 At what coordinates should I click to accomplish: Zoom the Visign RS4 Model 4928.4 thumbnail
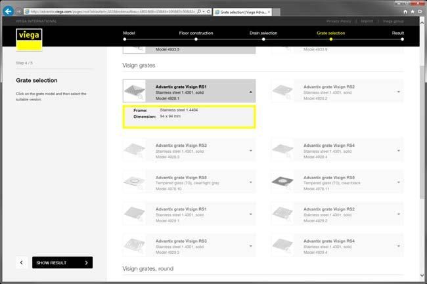point(282,150)
